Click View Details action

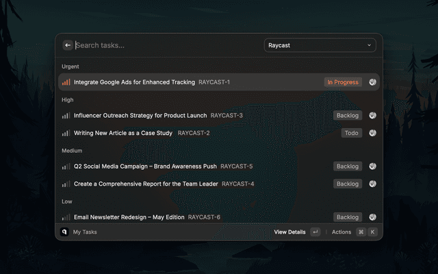pos(289,232)
